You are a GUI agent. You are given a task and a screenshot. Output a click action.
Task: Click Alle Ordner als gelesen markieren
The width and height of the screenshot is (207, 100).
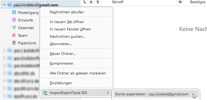tap(77, 73)
